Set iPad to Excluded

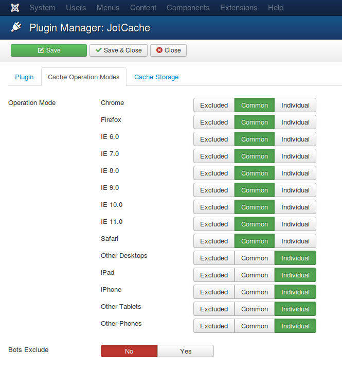(214, 275)
